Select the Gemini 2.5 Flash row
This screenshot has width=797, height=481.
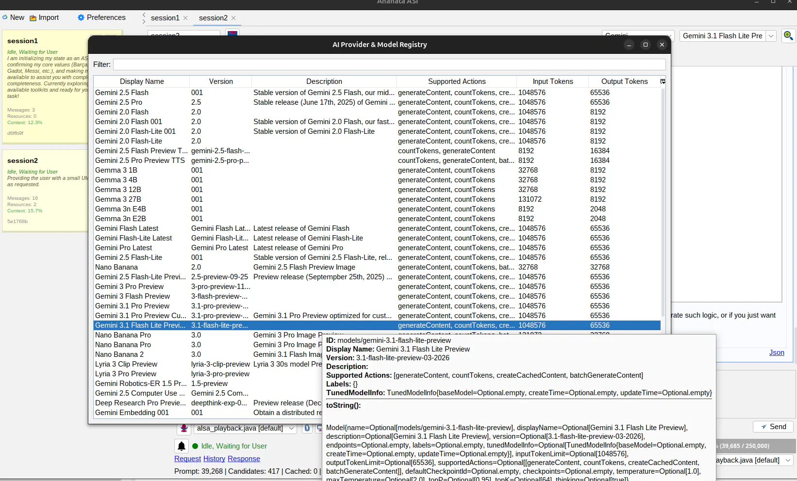[377, 93]
